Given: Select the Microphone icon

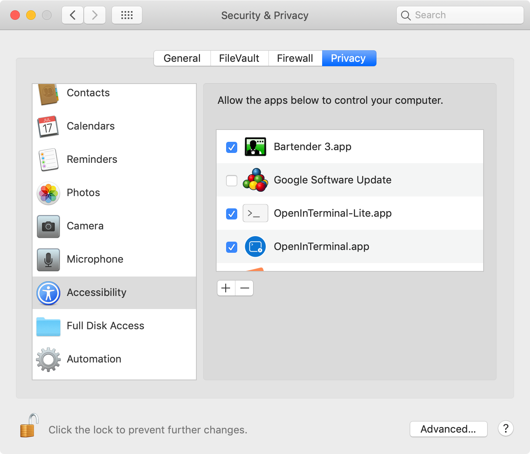Looking at the screenshot, I should point(48,259).
